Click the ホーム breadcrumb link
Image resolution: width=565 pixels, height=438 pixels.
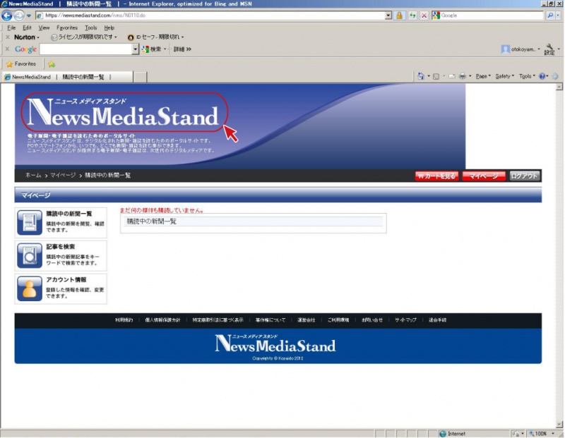pyautogui.click(x=33, y=176)
